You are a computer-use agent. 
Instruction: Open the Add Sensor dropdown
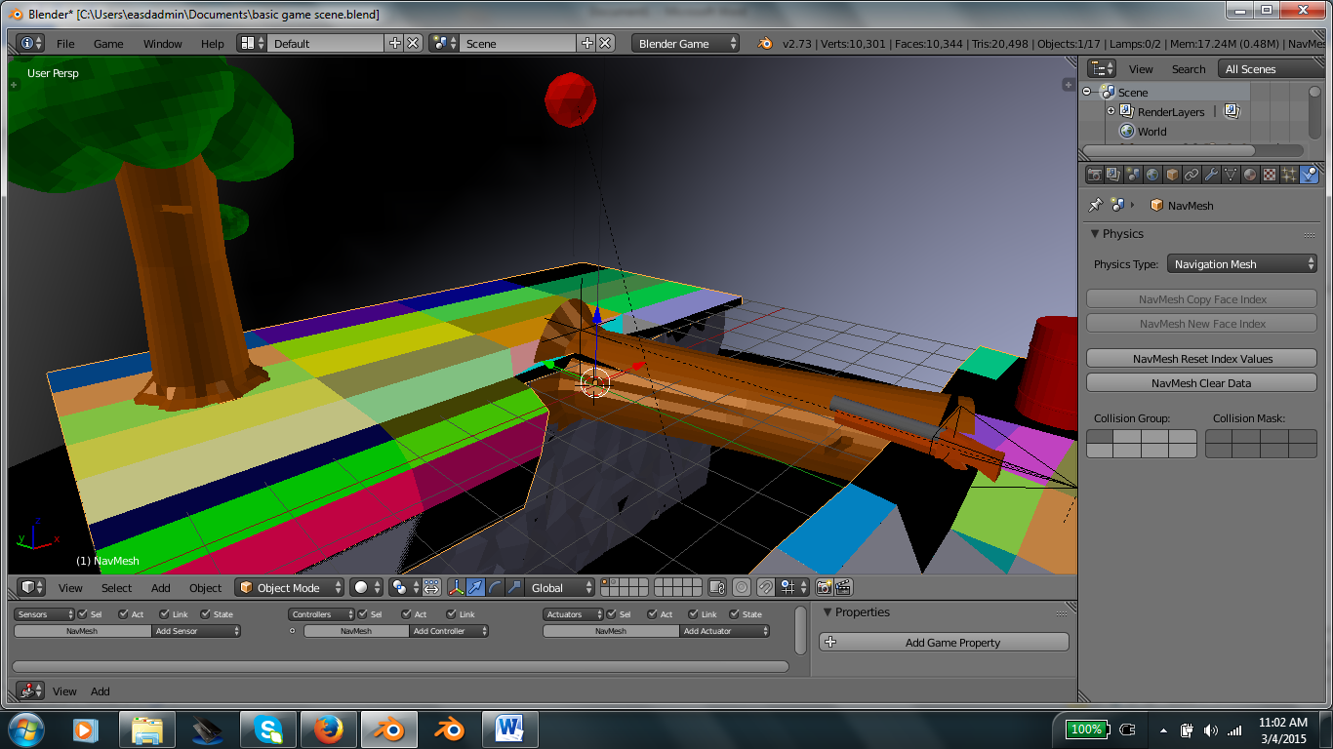(196, 631)
